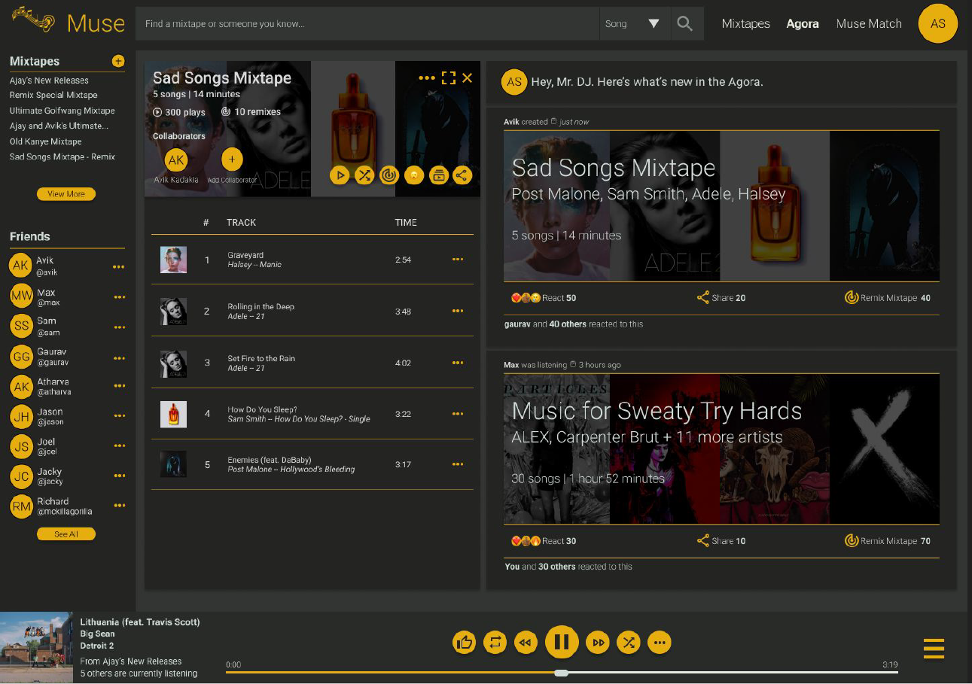Add a collaborator with plus button
The width and height of the screenshot is (972, 684).
point(232,160)
